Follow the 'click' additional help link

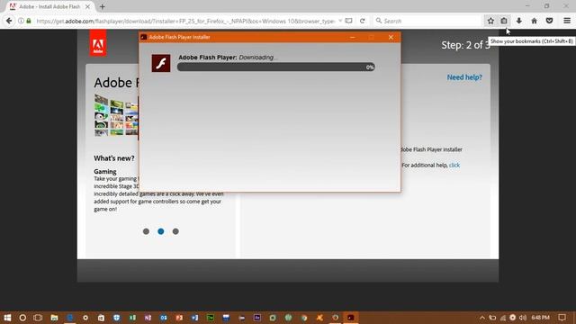454,166
